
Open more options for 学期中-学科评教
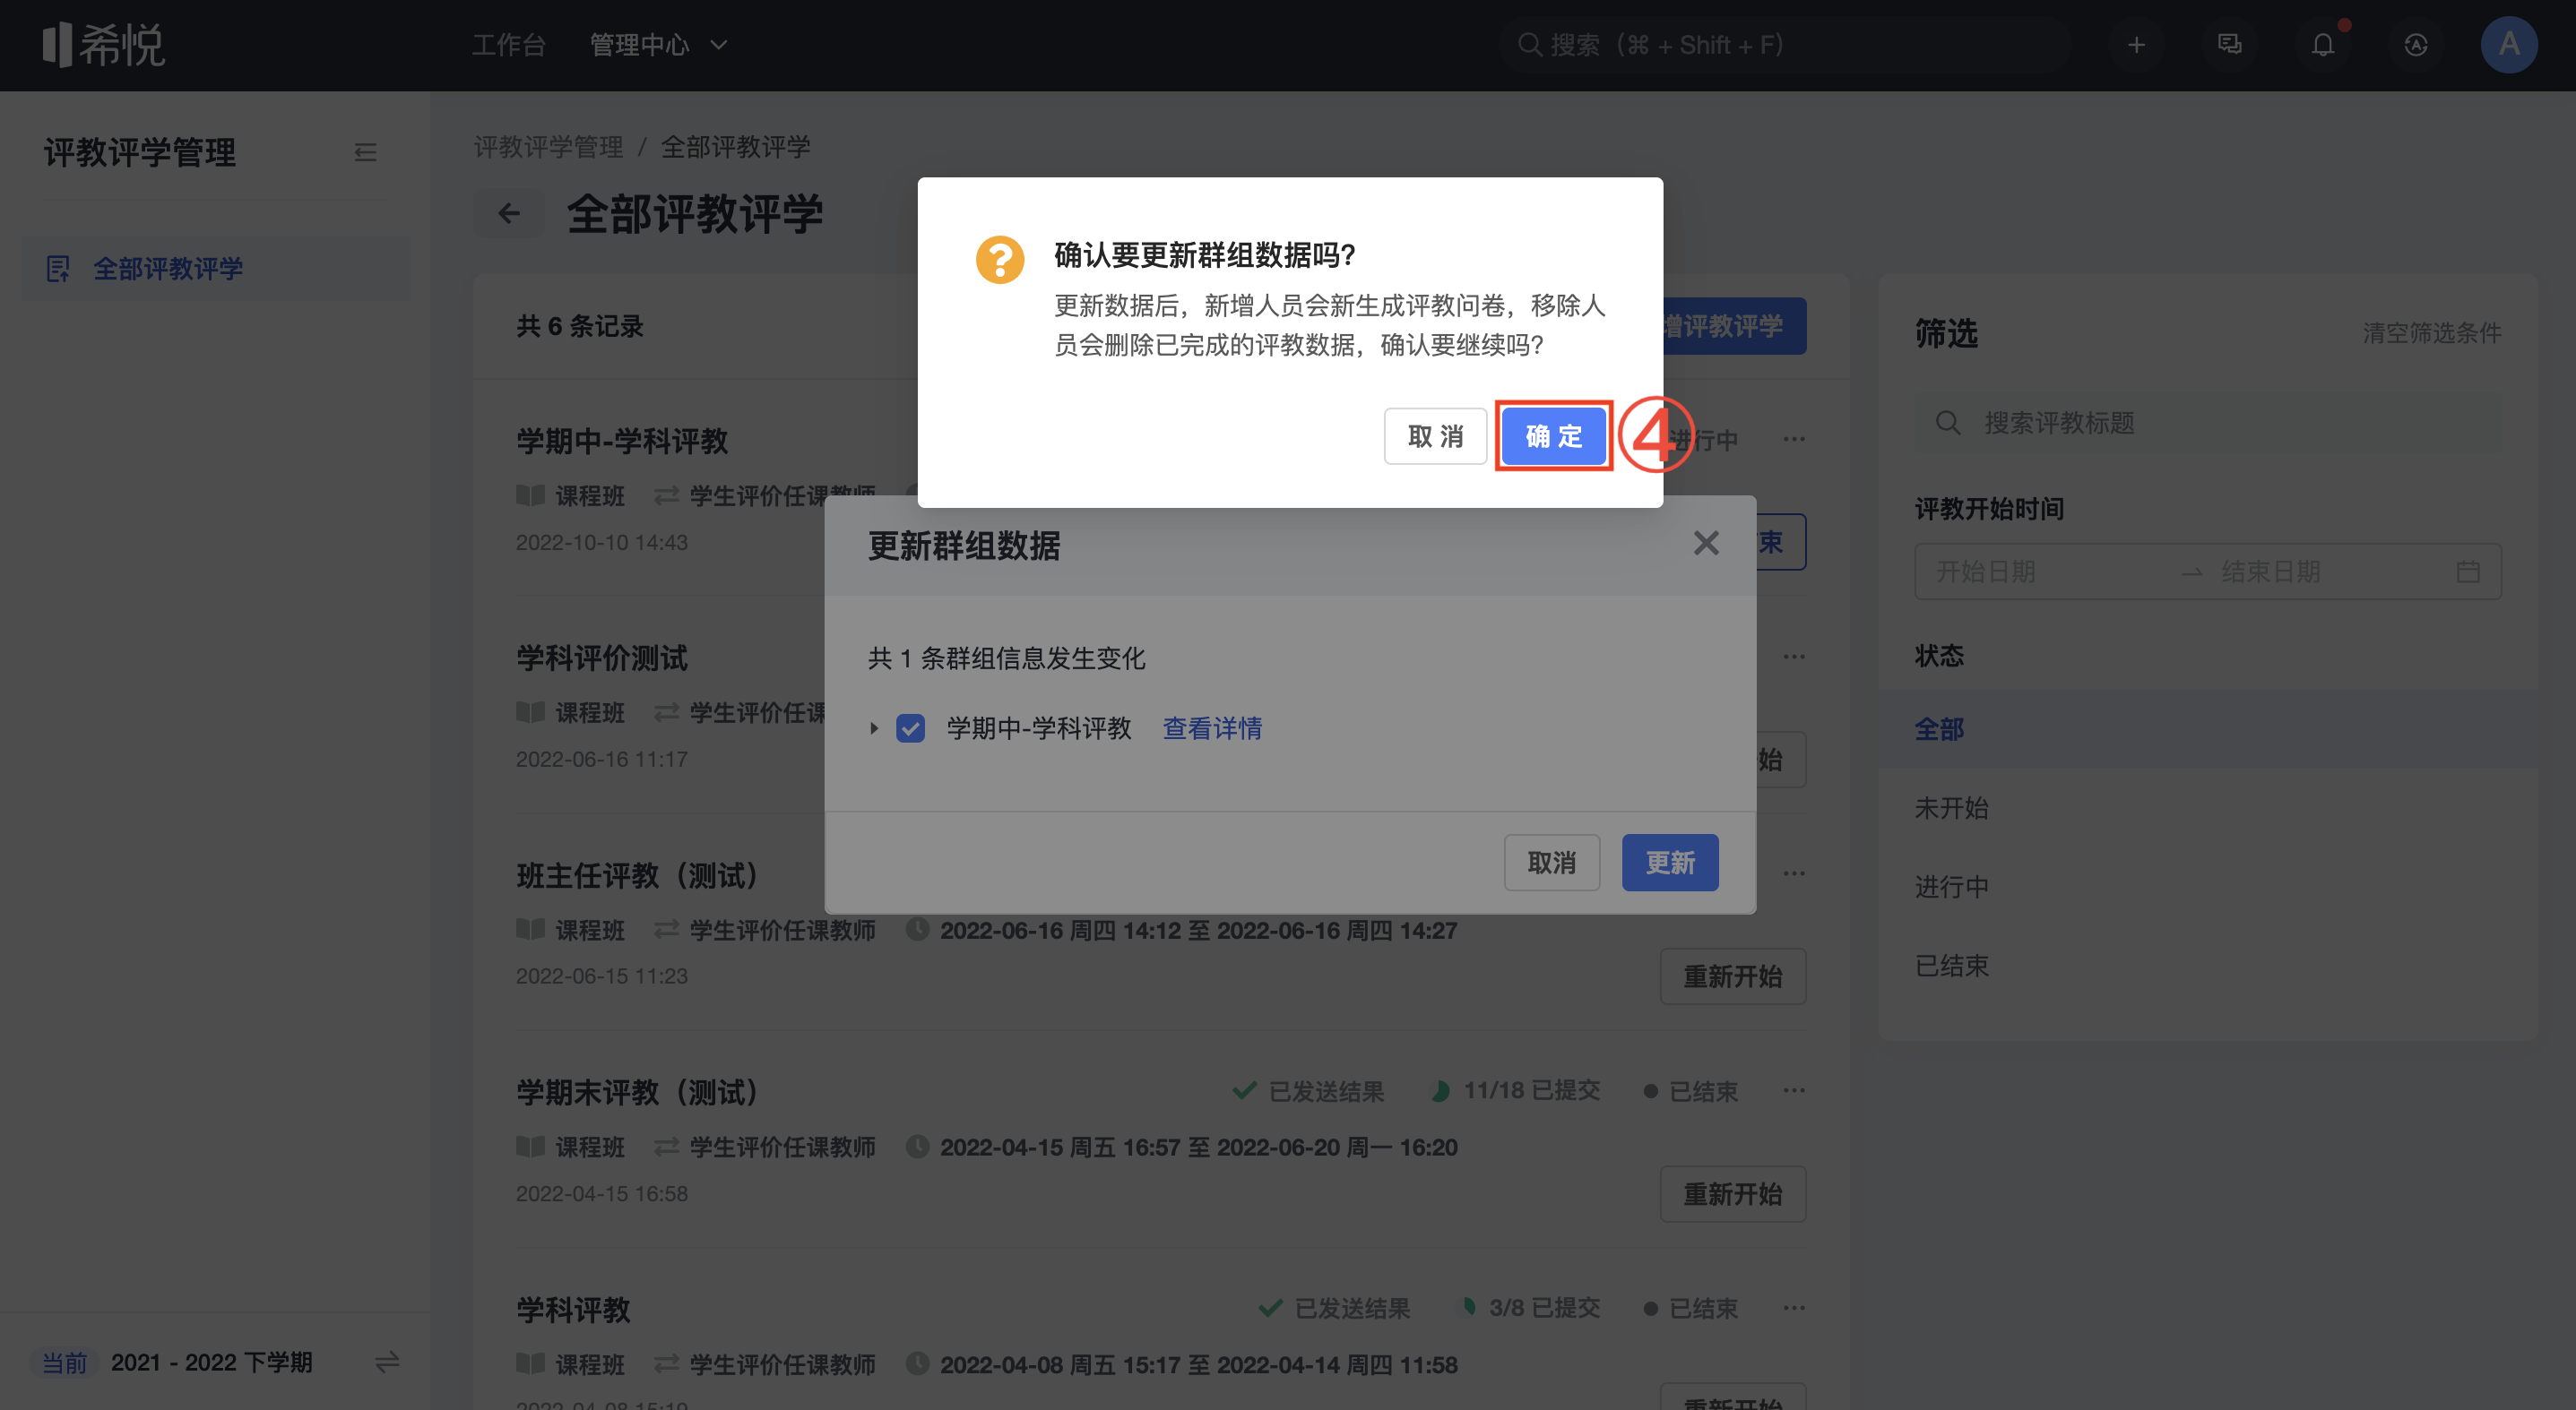click(x=1794, y=439)
